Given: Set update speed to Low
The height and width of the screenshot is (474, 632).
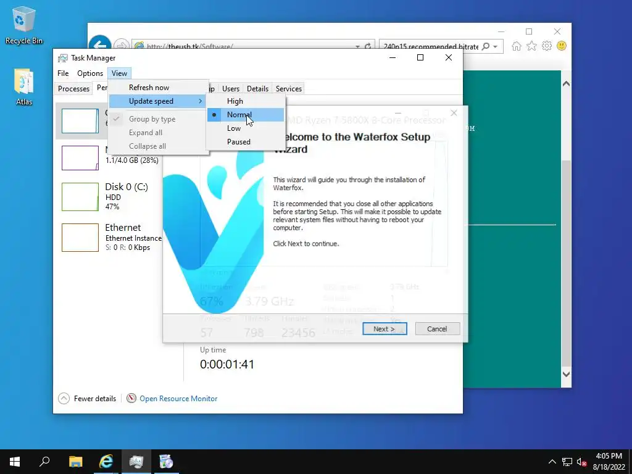Looking at the screenshot, I should [x=246, y=128].
